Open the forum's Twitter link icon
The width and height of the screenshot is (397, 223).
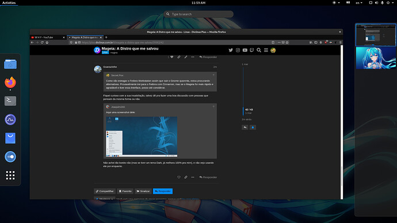click(x=231, y=50)
